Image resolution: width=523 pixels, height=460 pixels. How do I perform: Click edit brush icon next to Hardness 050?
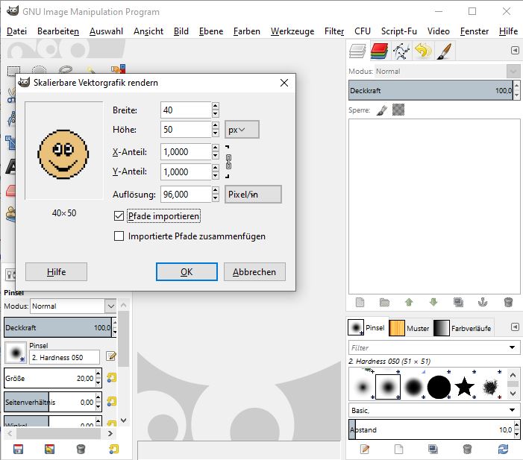(112, 356)
